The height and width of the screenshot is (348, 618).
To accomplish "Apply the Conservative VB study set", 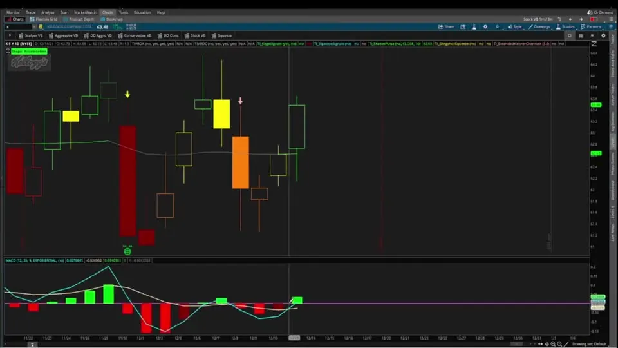I will click(x=135, y=35).
